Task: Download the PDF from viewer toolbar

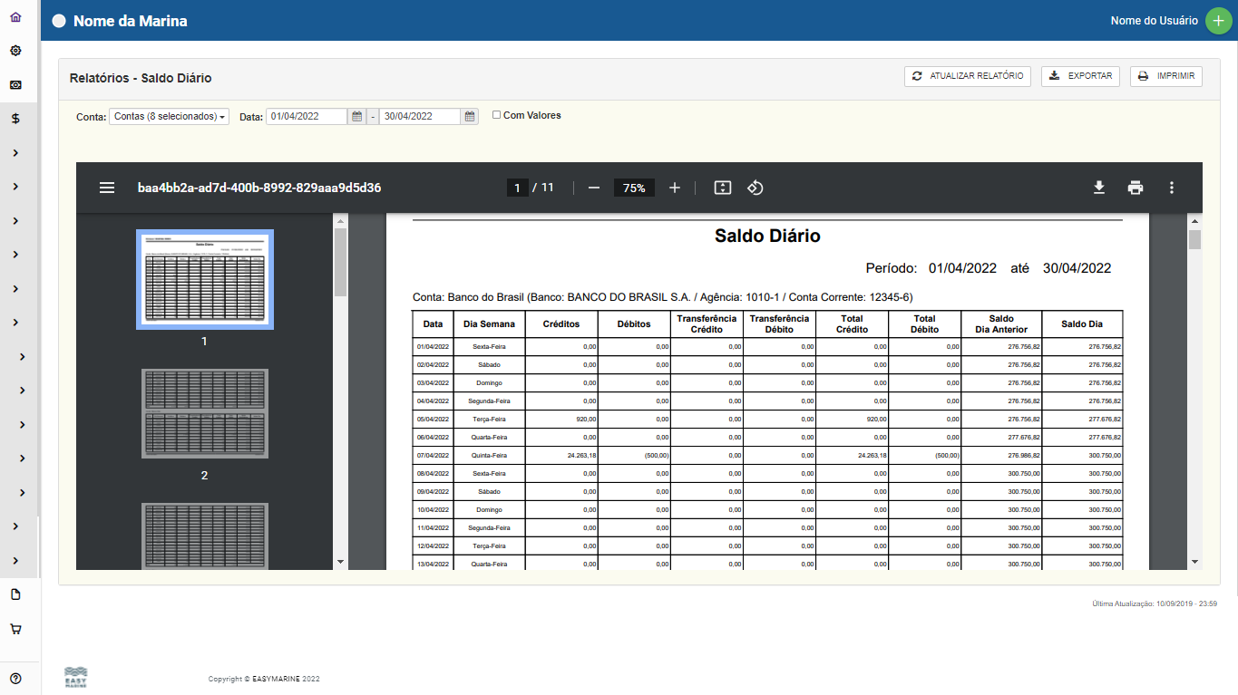Action: pos(1098,188)
